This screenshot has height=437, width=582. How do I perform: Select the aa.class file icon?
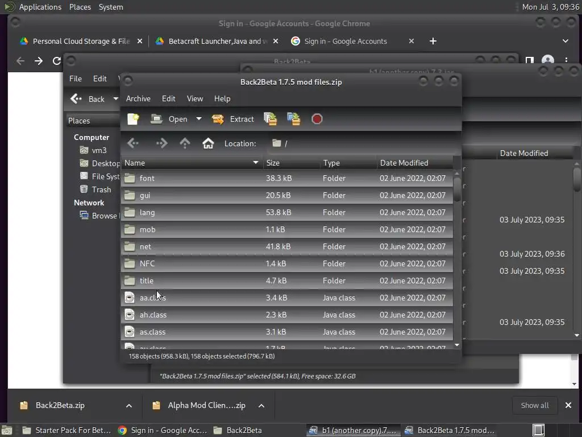(130, 298)
